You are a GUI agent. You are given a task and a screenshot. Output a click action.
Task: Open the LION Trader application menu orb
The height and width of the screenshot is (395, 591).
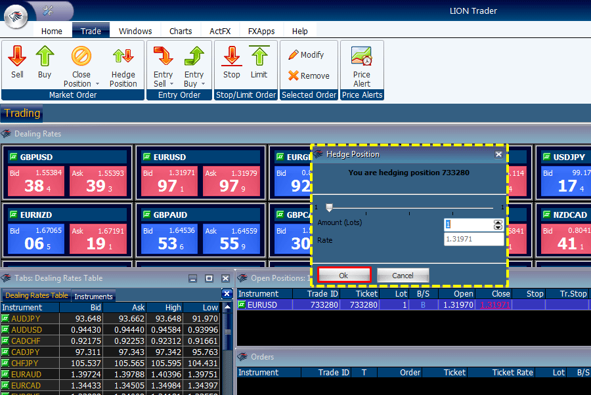[16, 16]
